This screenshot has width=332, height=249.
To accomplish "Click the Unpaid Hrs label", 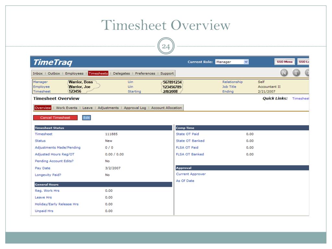I will tap(44, 211).
